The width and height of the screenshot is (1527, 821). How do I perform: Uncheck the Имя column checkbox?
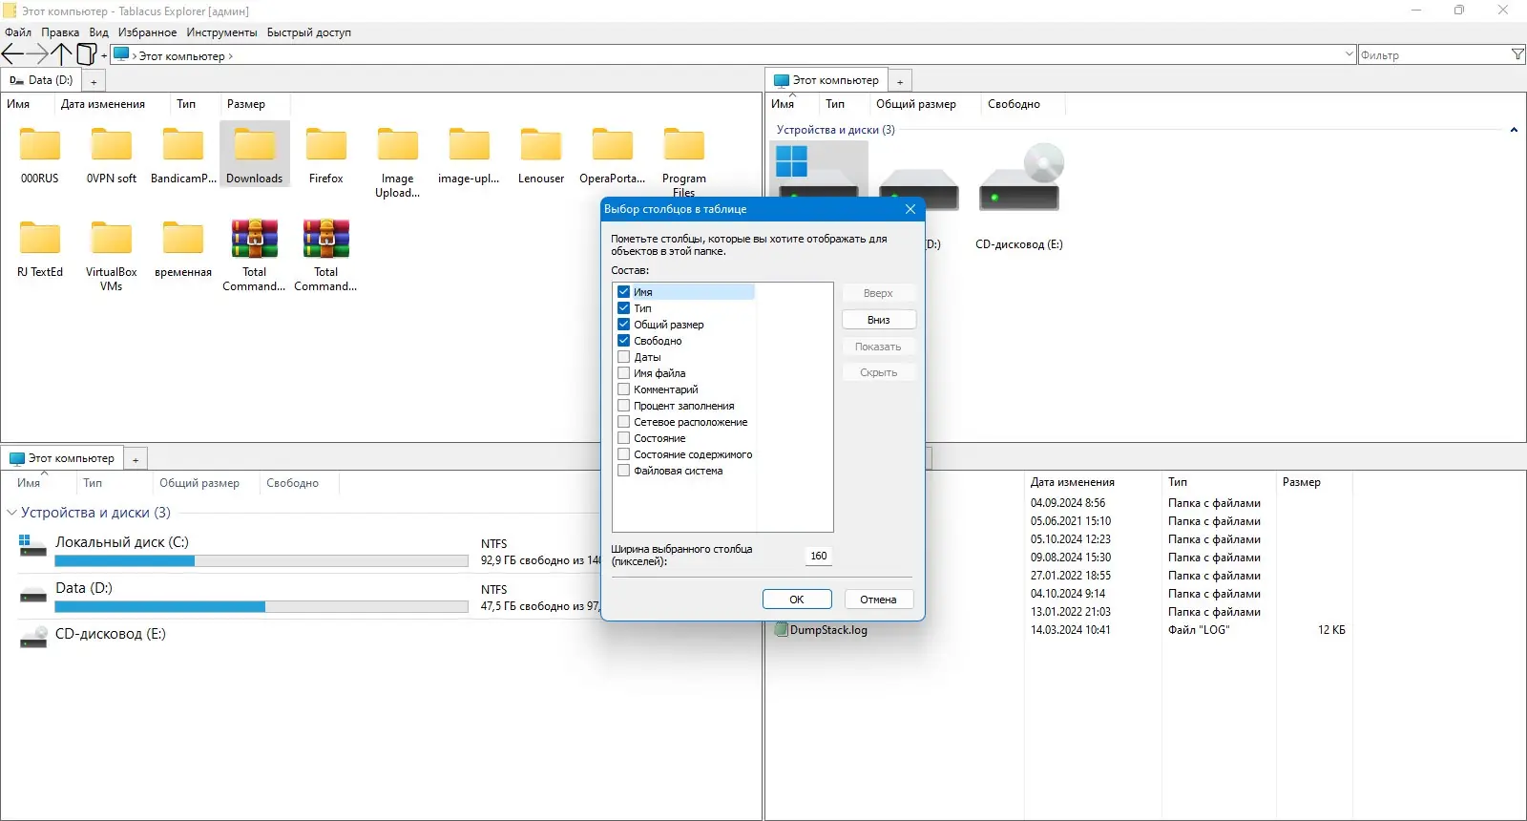coord(624,292)
